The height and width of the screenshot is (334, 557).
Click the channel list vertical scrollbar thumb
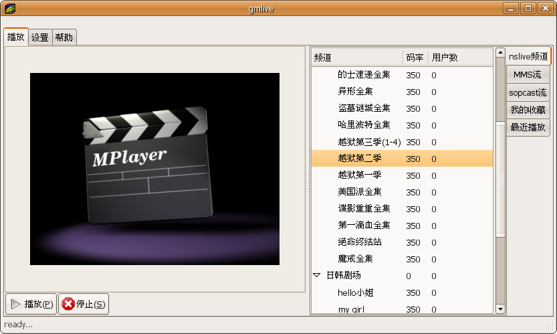[x=500, y=179]
